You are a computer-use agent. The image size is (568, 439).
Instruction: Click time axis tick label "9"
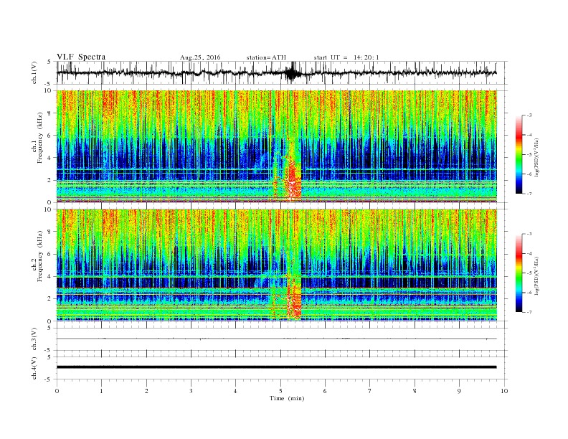tap(459, 391)
